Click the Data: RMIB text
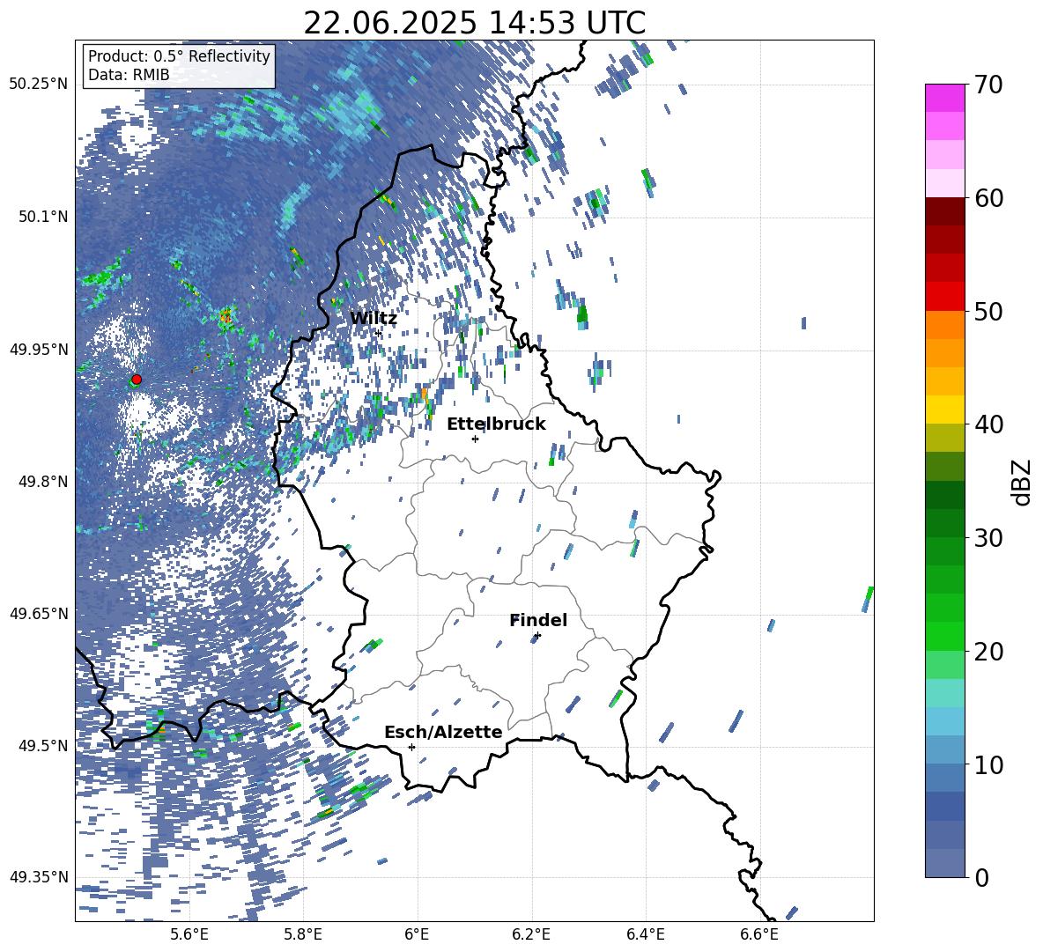 129,75
